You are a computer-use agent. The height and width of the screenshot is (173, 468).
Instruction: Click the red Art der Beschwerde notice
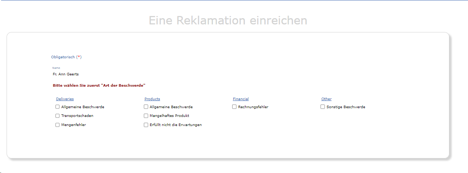(x=99, y=85)
